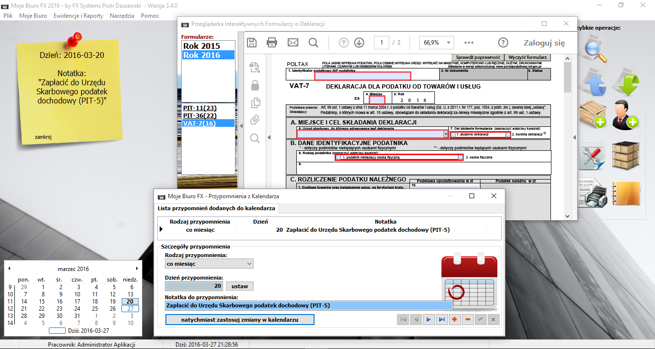
Task: Click the lock icon in the viewer sidebar
Action: click(255, 85)
